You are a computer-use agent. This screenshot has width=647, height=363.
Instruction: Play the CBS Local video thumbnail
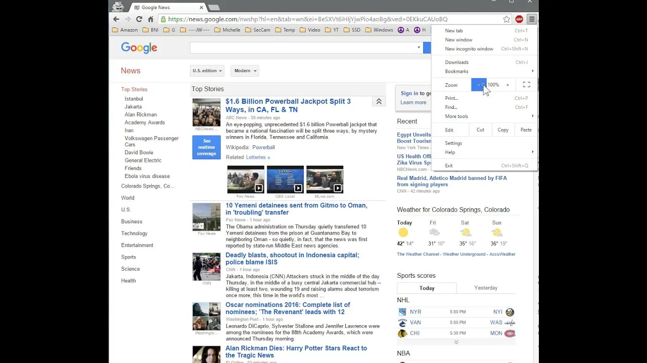pos(285,179)
